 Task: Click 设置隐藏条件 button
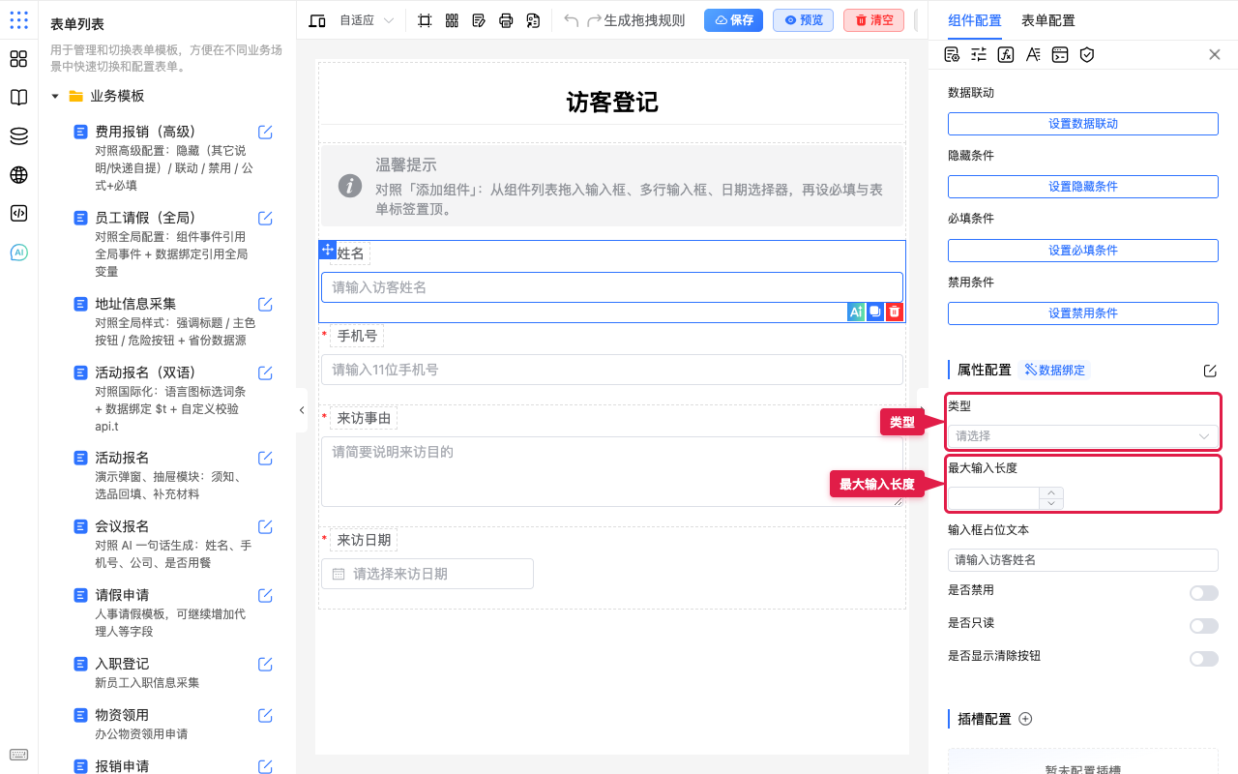(1083, 187)
